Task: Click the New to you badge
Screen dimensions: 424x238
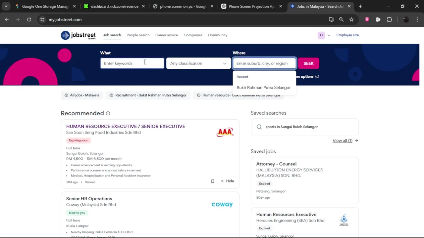Action: pyautogui.click(x=77, y=213)
